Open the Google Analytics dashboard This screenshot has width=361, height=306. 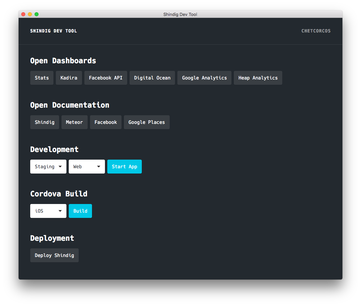click(204, 77)
